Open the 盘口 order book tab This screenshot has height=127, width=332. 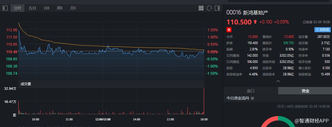(251, 91)
